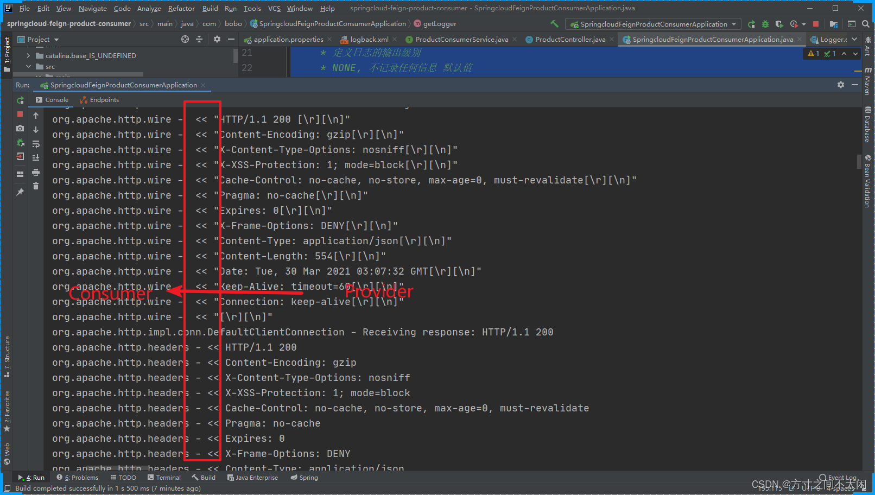Open the Database side panel
The height and width of the screenshot is (495, 875).
[x=867, y=124]
